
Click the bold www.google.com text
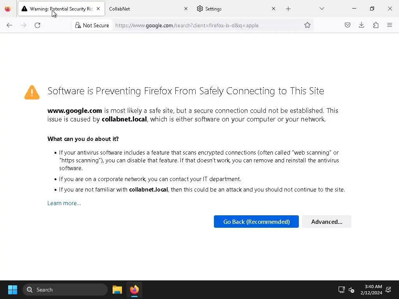(x=74, y=111)
